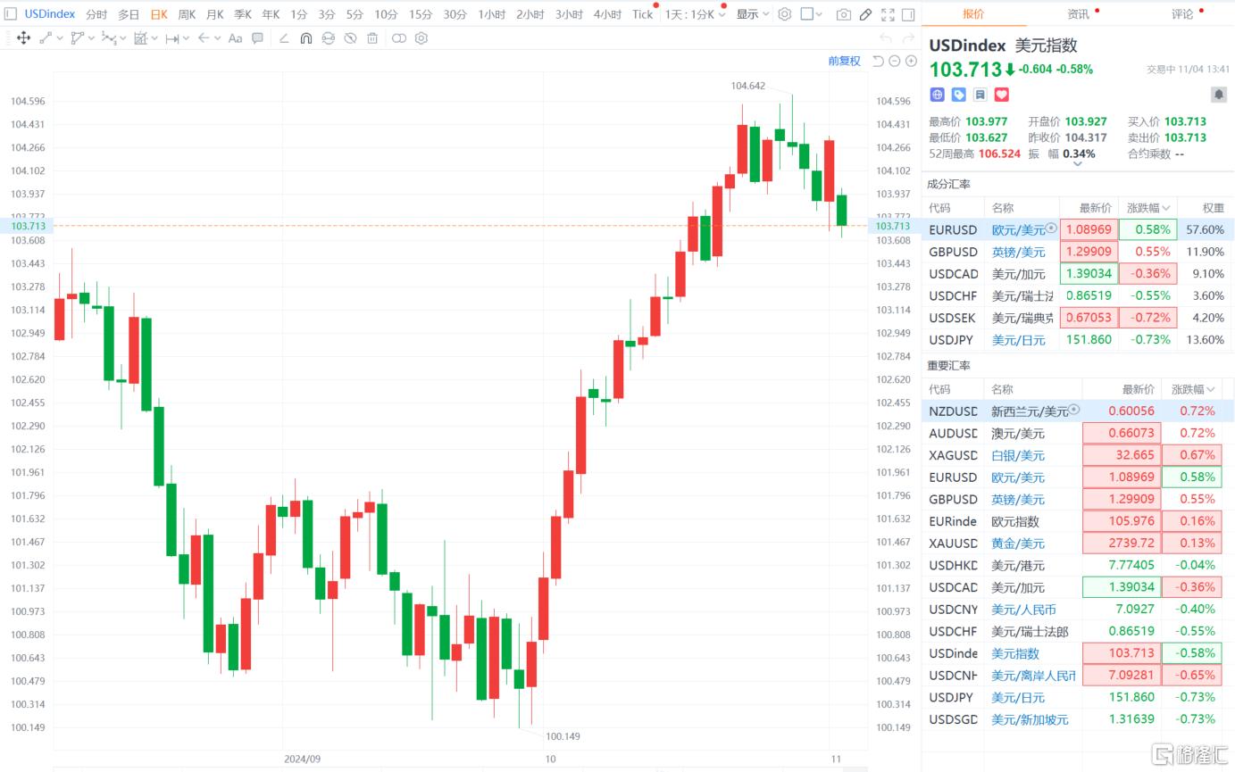Screen dimensions: 1235x772
Task: Open the trend line tool dropdown arrow
Action: [x=60, y=38]
